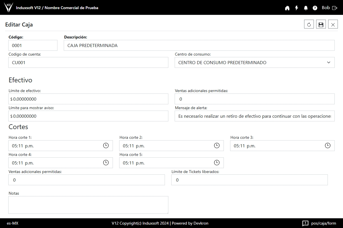Focus the Mensaje de alerta field

(x=254, y=116)
